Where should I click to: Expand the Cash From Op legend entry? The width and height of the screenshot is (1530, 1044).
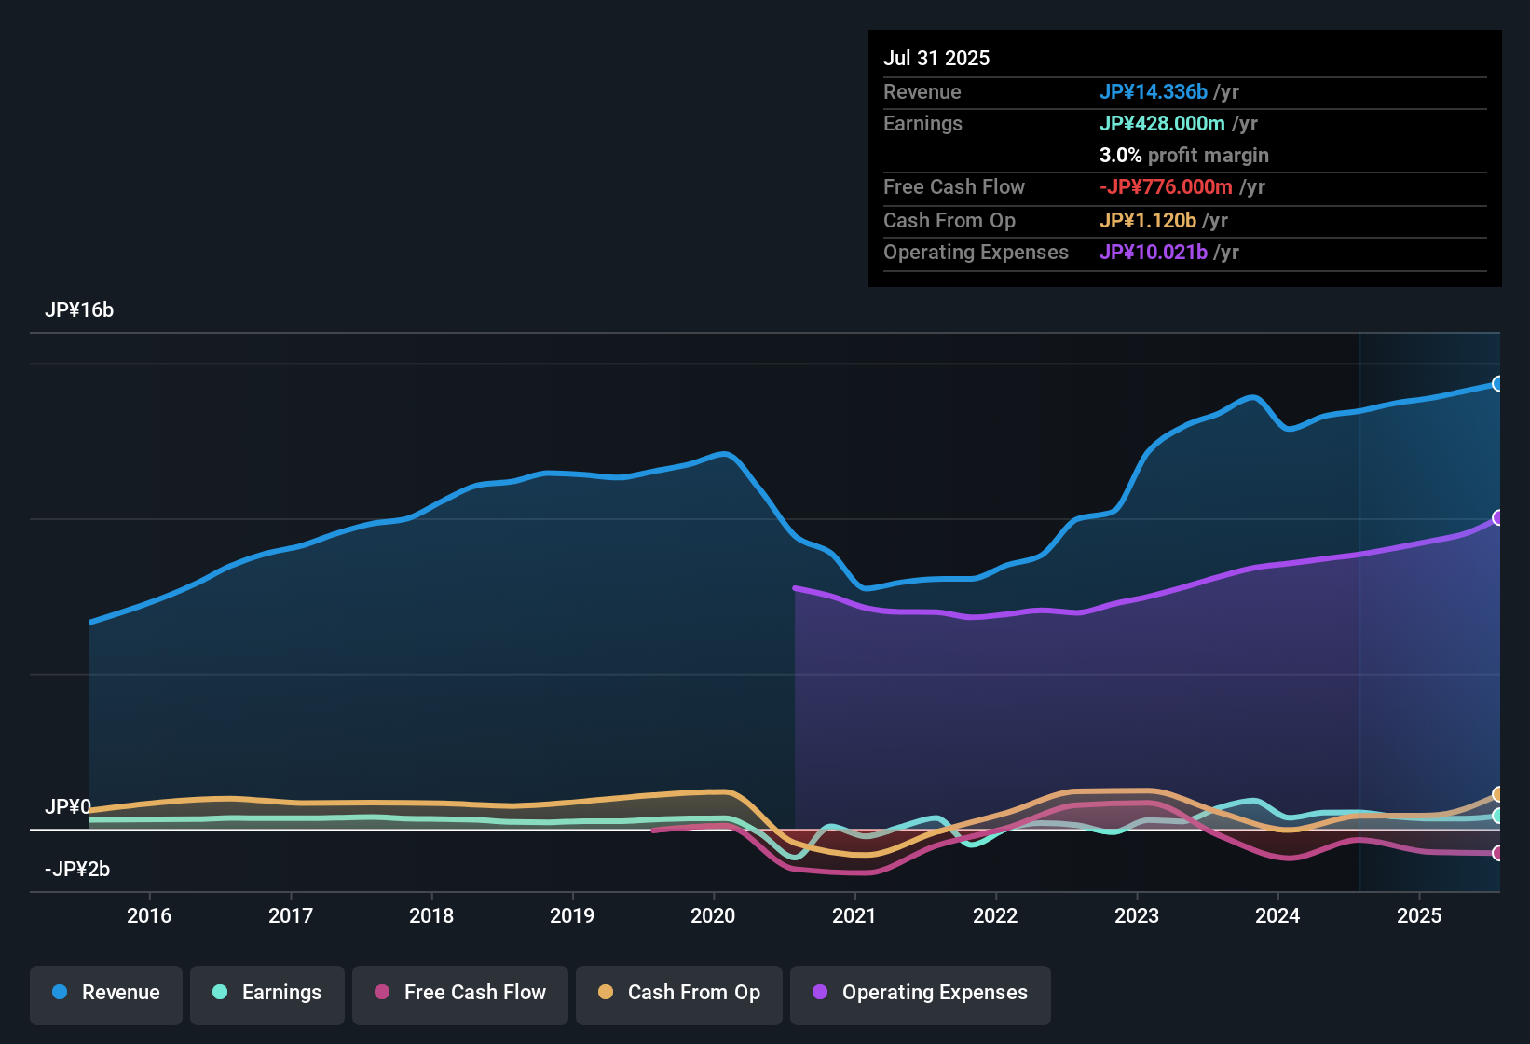[678, 993]
